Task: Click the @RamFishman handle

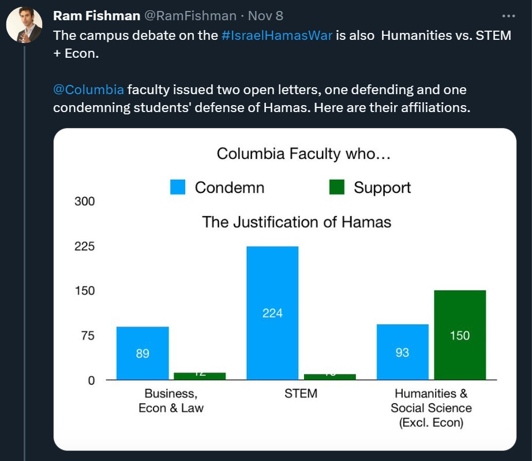Action: click(x=190, y=16)
